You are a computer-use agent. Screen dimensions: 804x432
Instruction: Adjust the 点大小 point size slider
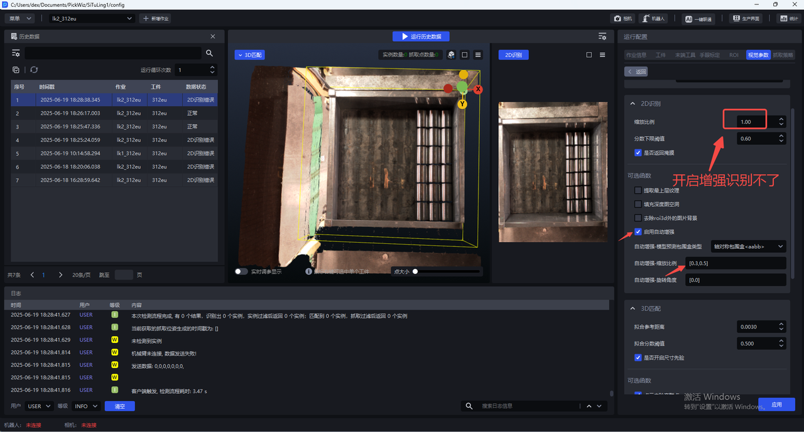415,271
